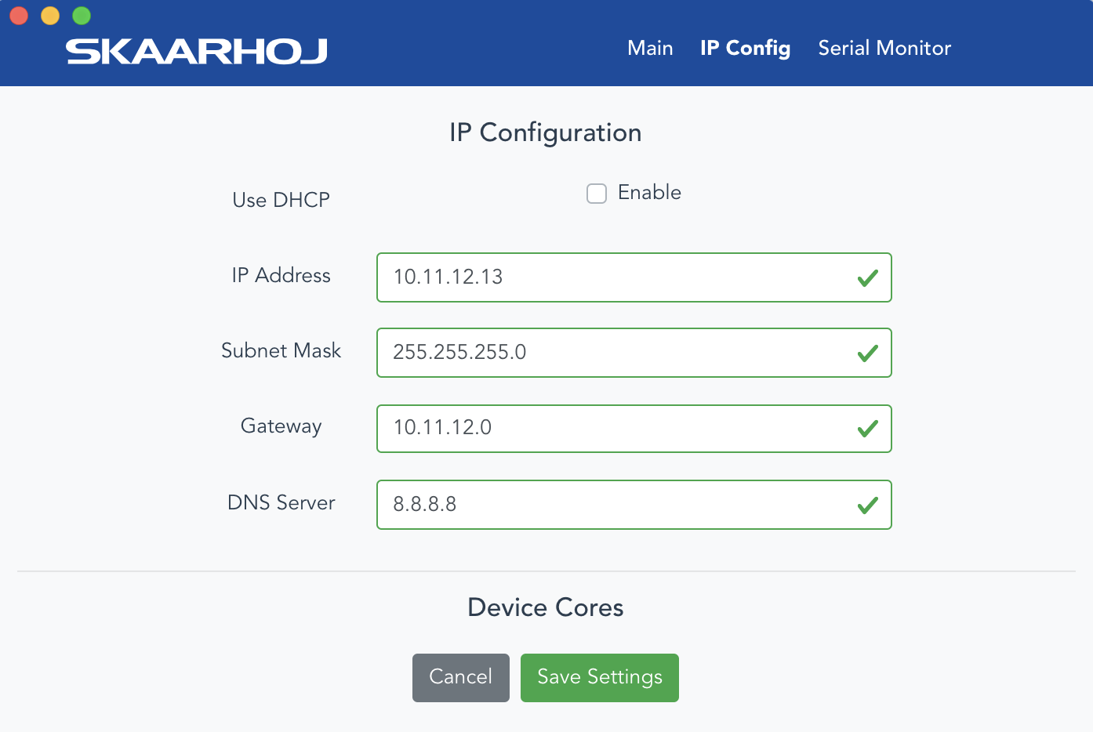Click the DNS Server field showing 8.8.8.8
1093x732 pixels.
coord(634,505)
